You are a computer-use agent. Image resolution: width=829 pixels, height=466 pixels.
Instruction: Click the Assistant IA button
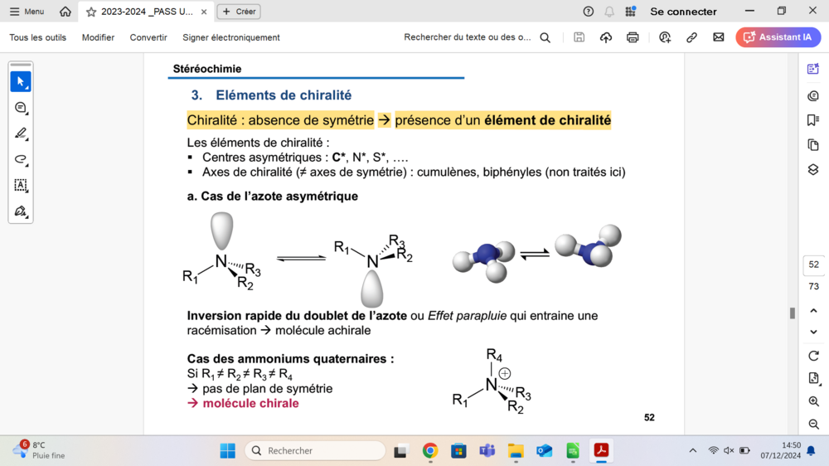pyautogui.click(x=778, y=37)
